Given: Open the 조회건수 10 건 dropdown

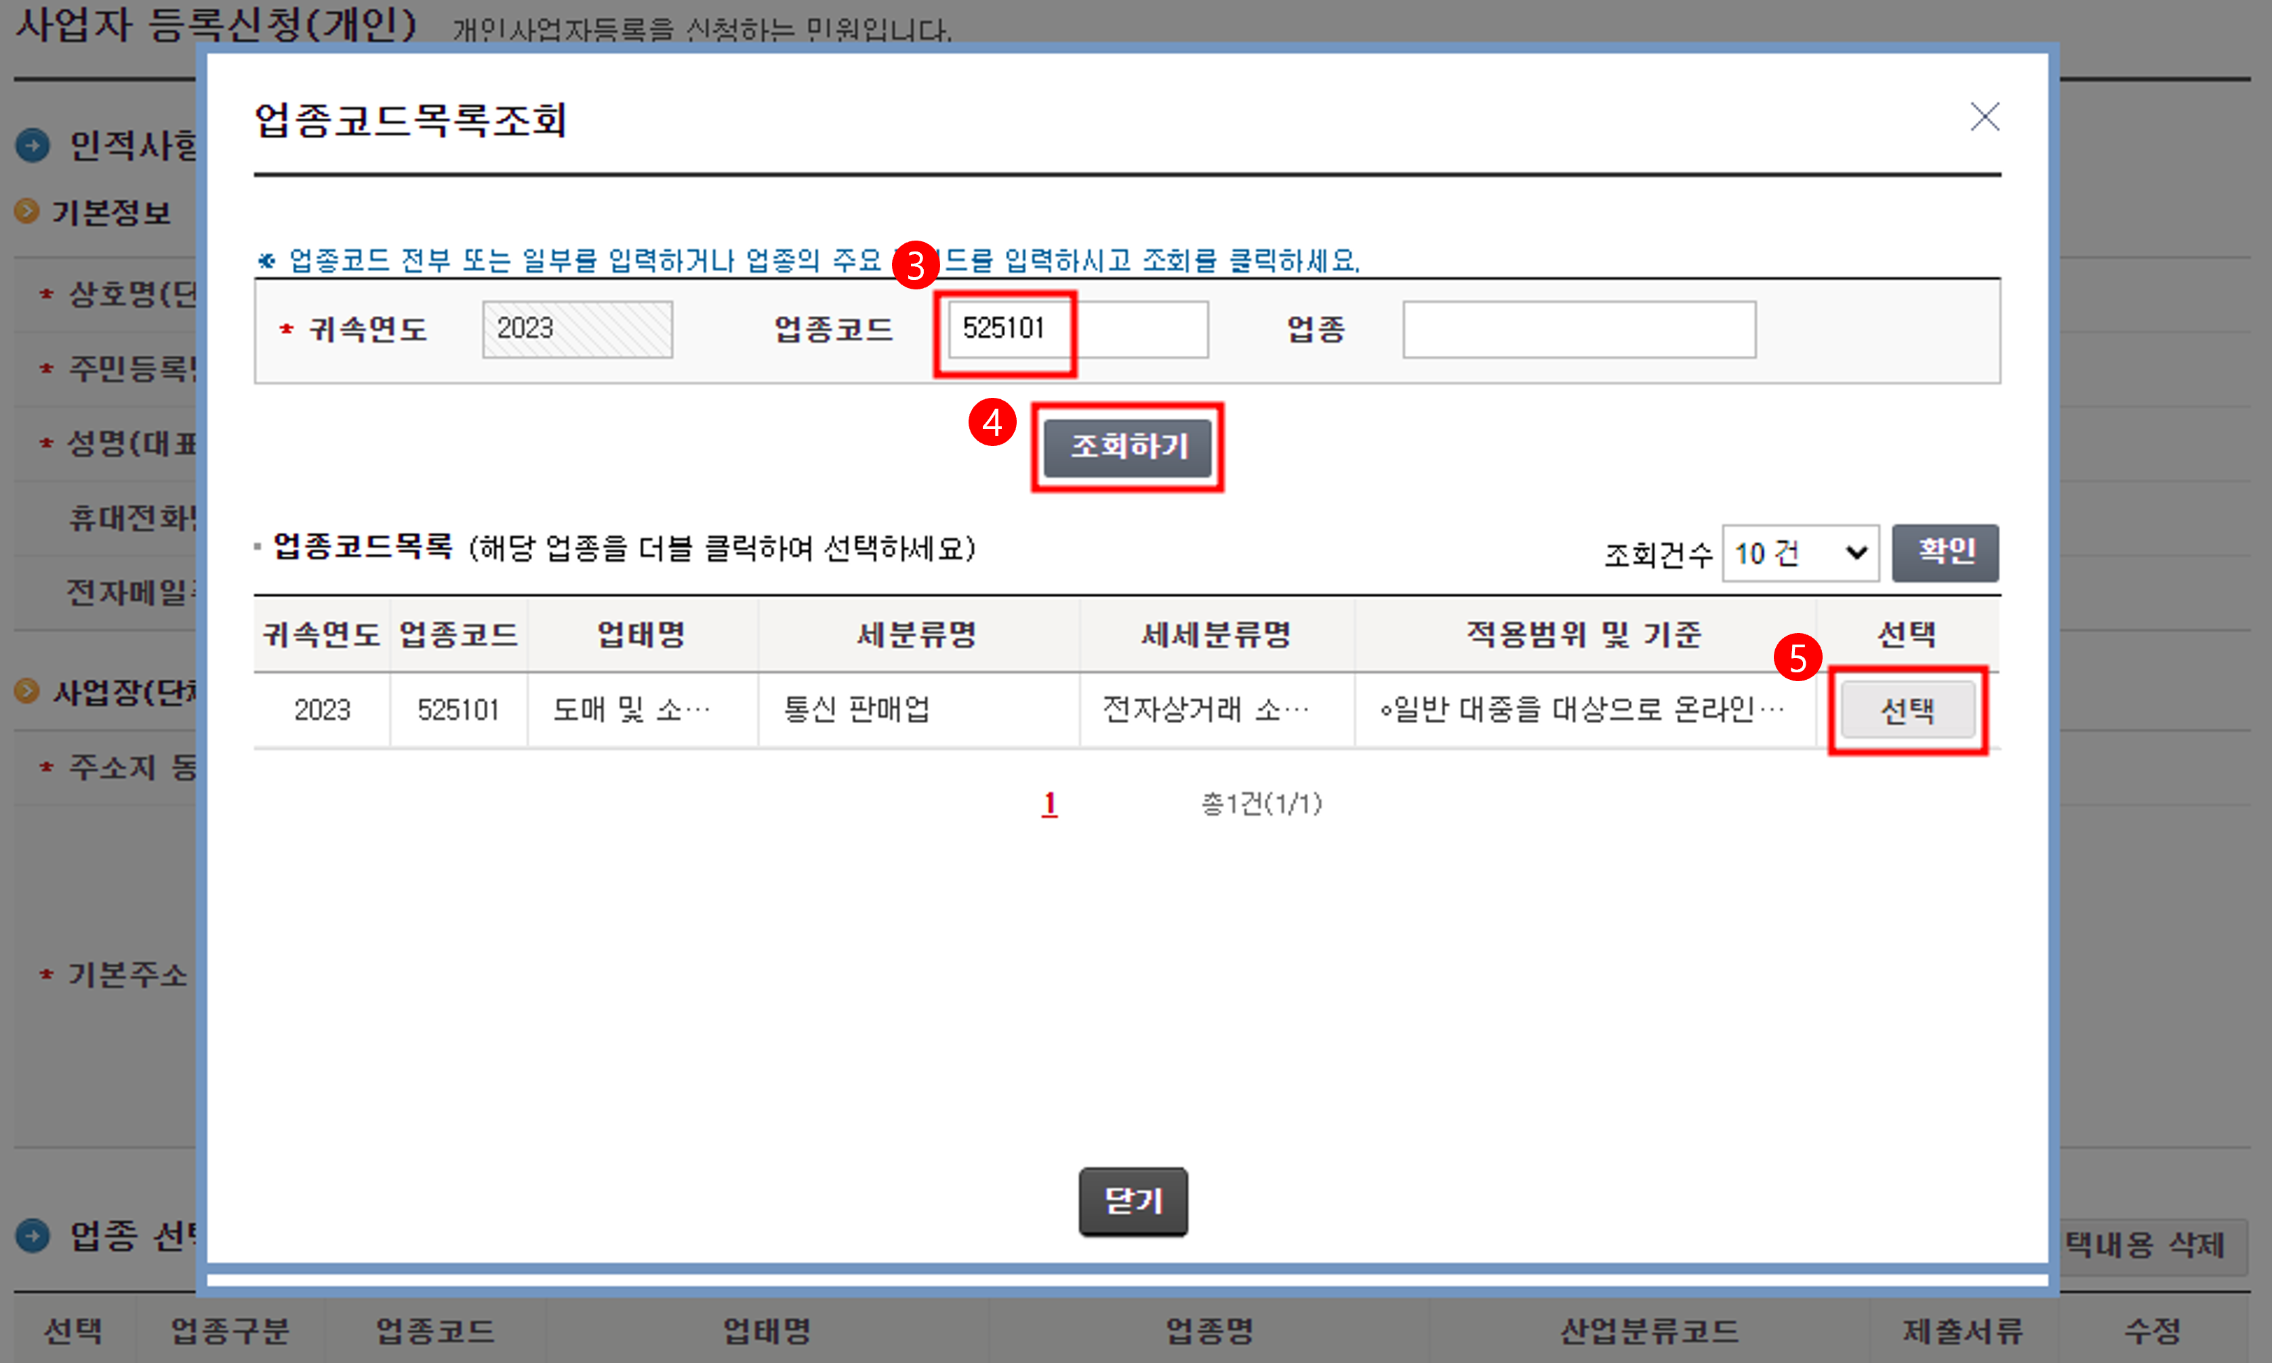Looking at the screenshot, I should (x=1799, y=553).
